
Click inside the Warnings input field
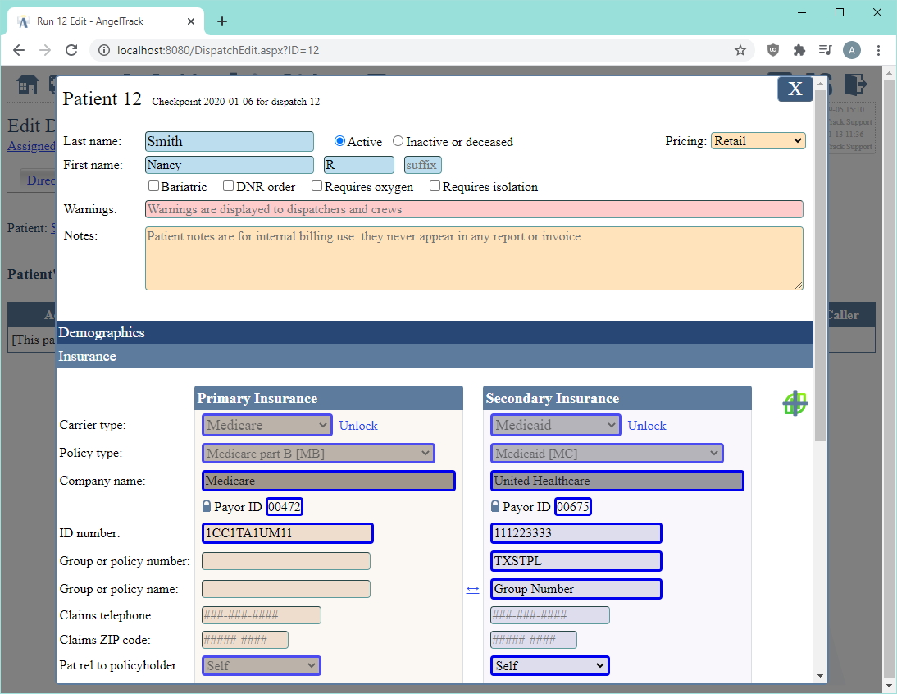(473, 208)
